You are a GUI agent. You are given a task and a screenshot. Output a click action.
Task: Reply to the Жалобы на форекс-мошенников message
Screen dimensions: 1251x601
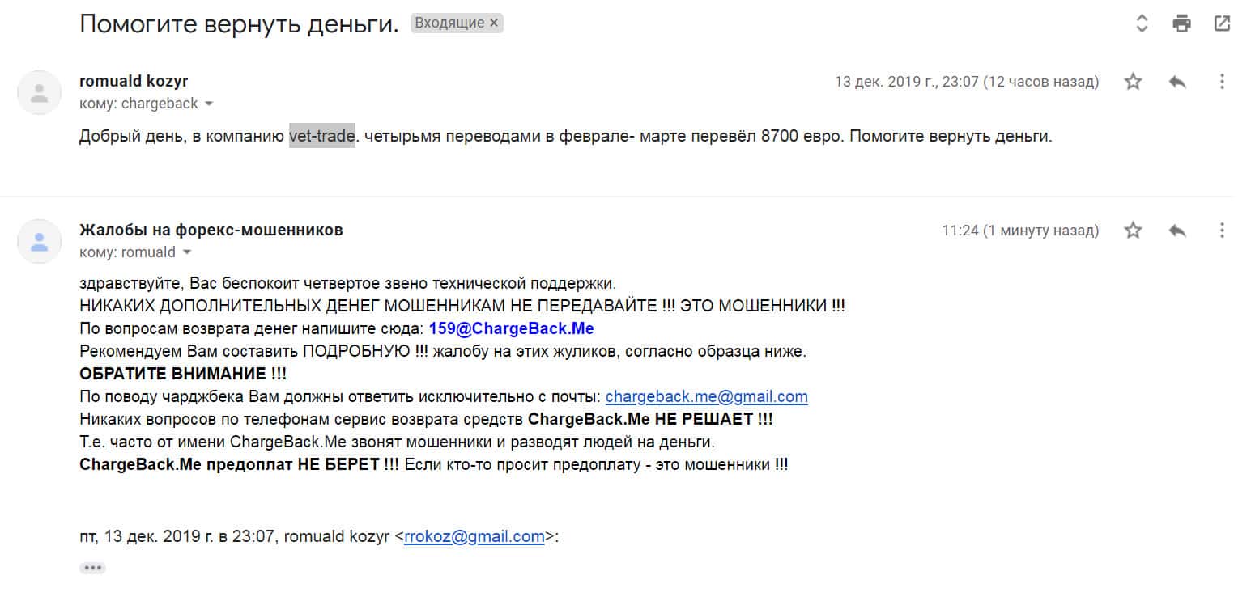pos(1177,231)
